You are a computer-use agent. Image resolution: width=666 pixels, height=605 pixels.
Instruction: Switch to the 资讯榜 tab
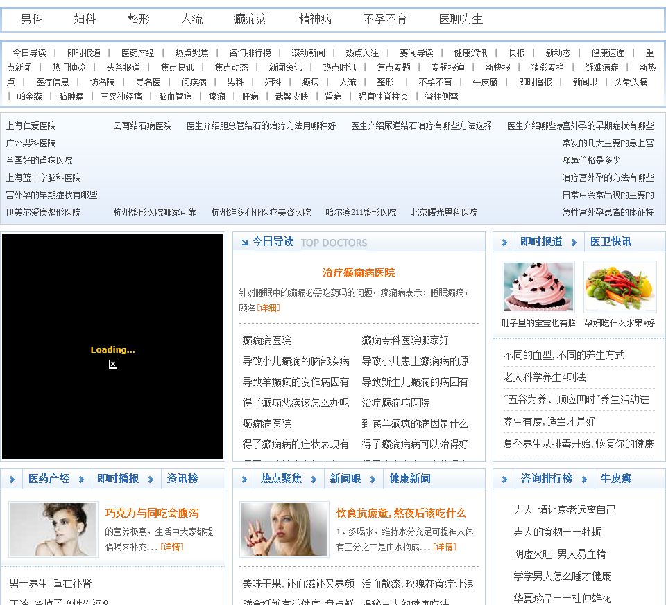click(182, 479)
